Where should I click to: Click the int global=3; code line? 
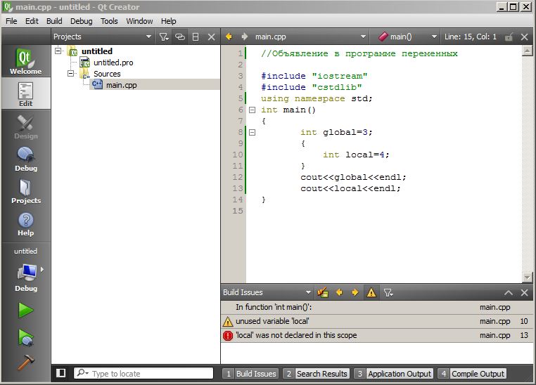pos(336,132)
